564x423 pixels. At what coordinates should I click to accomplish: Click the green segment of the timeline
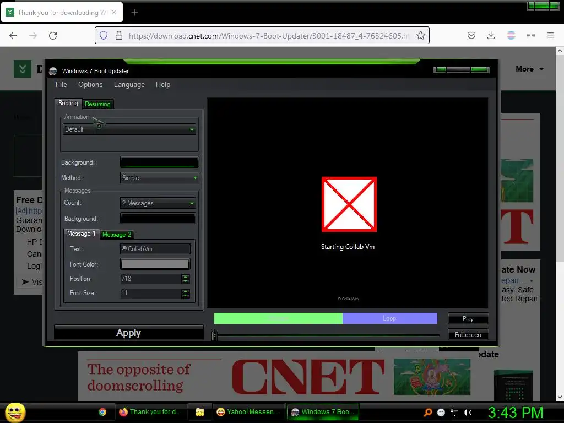[278, 318]
